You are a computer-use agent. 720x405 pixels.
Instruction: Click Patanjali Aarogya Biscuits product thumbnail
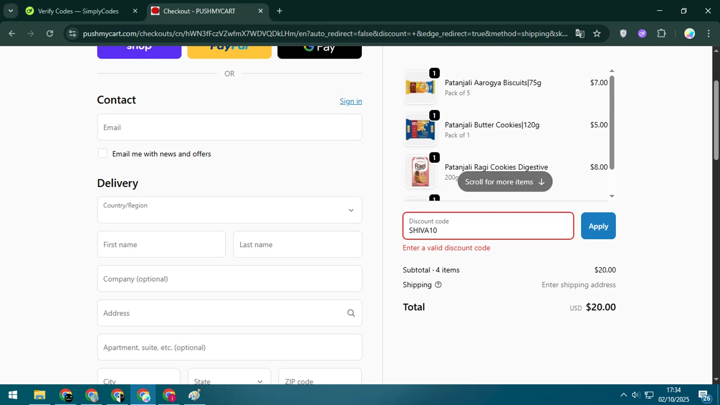pyautogui.click(x=420, y=87)
